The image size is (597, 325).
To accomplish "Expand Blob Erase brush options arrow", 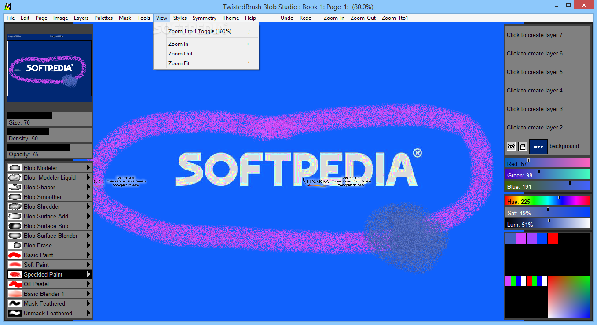I will pyautogui.click(x=88, y=245).
